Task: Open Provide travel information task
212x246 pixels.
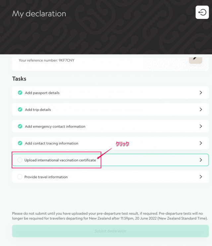Action: 110,177
